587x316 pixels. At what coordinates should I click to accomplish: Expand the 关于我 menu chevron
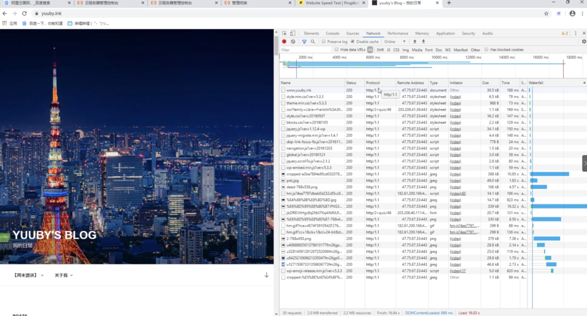pos(72,275)
